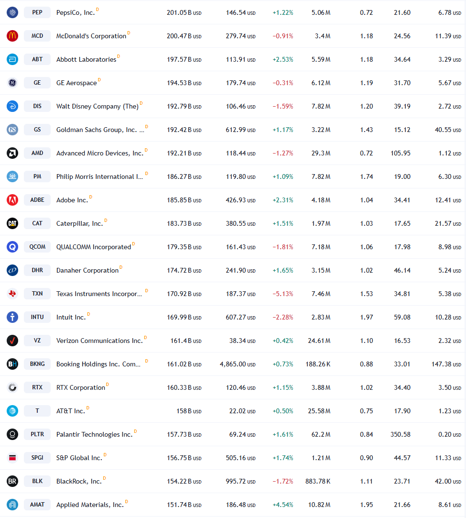Click Applied Materials change value +4.54%
Image resolution: width=466 pixels, height=518 pixels.
[283, 505]
